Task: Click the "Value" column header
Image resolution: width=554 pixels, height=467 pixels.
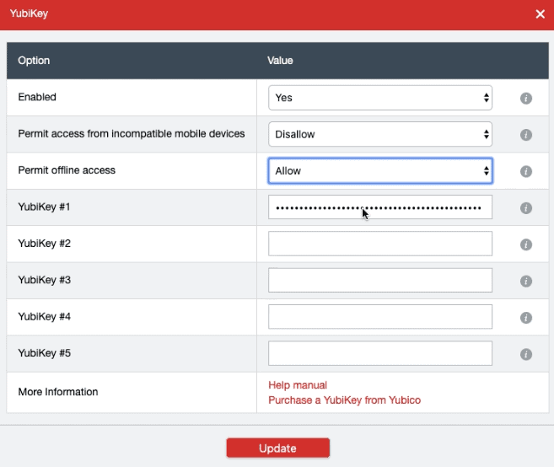Action: pos(280,61)
